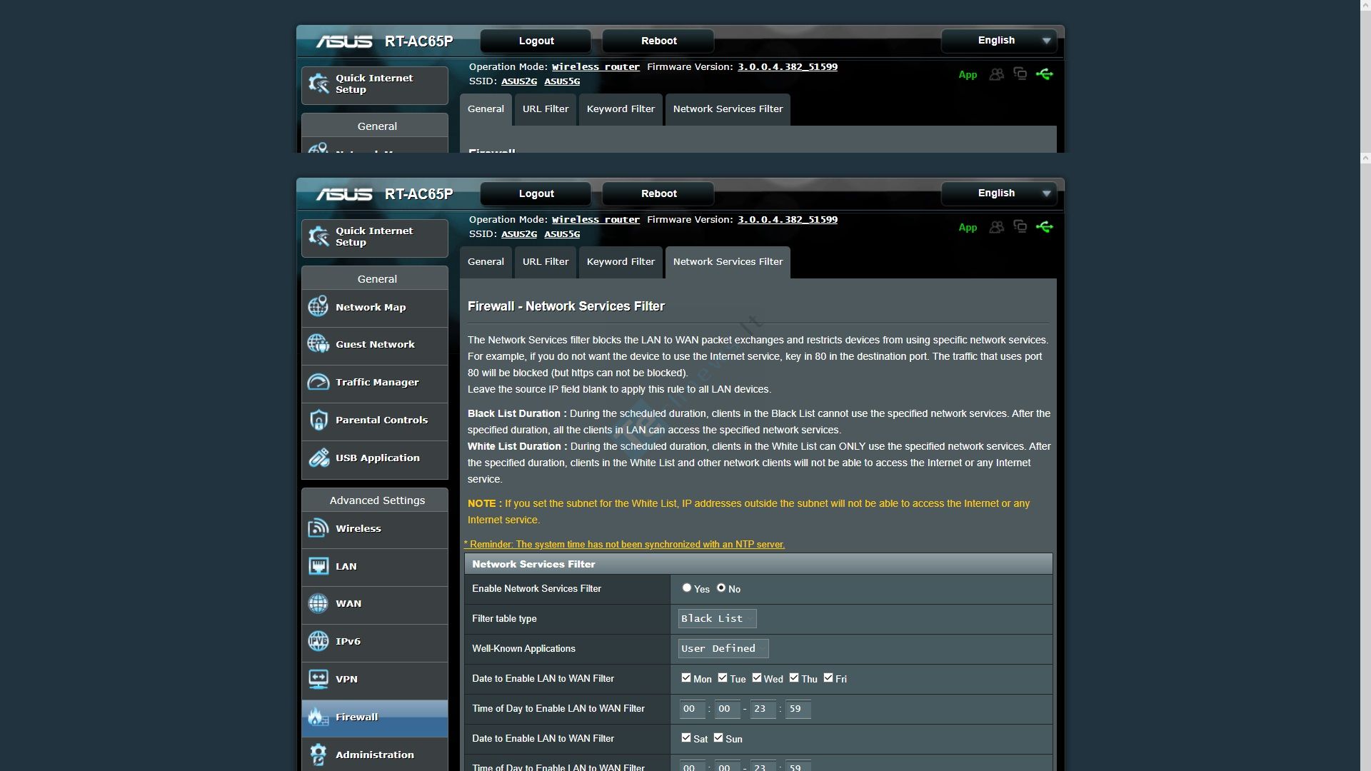Click guest users status icon in upper header
Image resolution: width=1371 pixels, height=771 pixels.
996,74
